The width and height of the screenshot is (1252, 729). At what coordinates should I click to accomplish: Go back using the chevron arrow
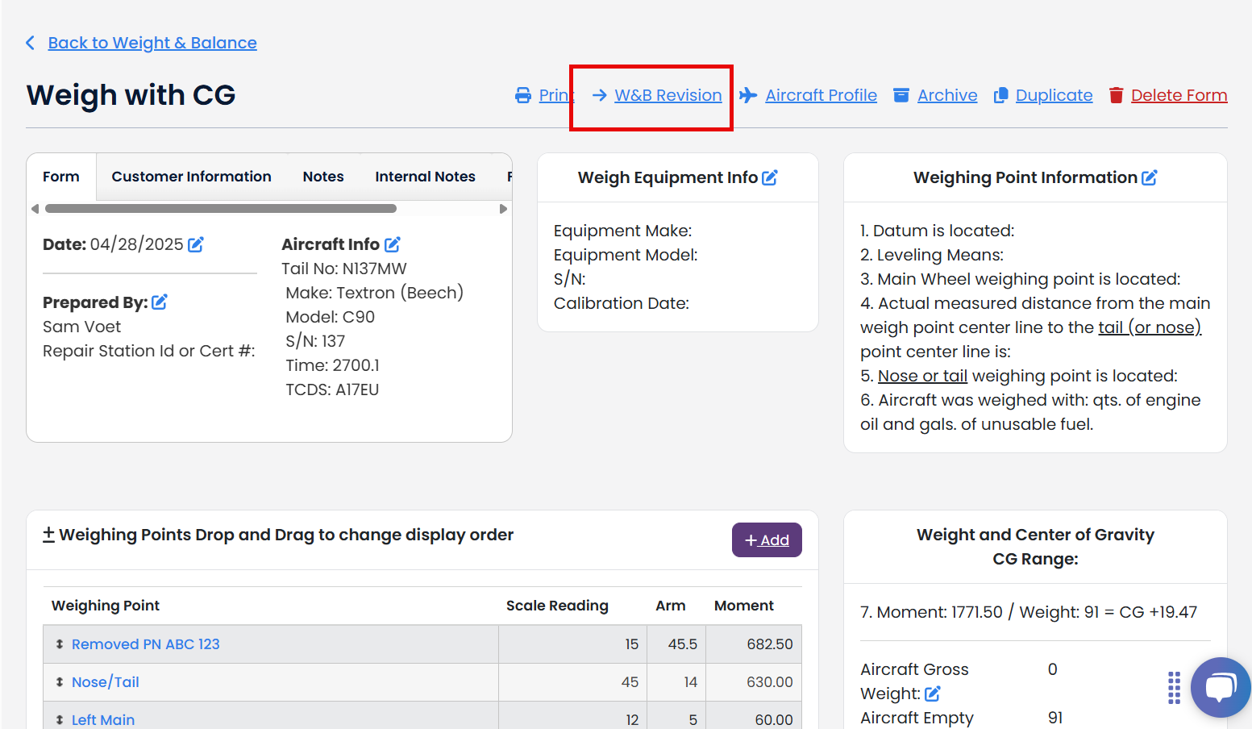(x=31, y=43)
